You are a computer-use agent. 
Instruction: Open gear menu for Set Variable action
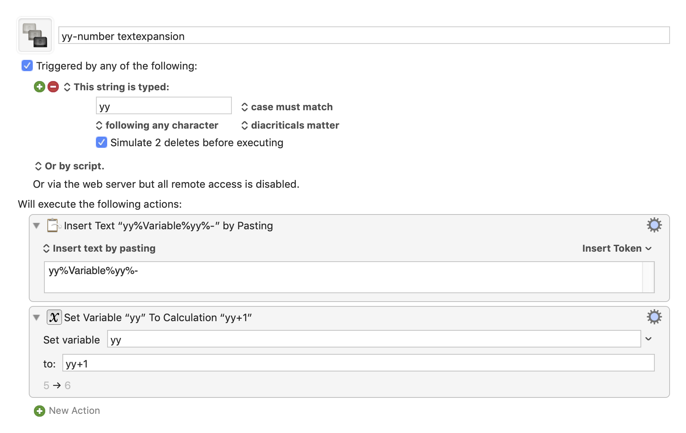654,317
